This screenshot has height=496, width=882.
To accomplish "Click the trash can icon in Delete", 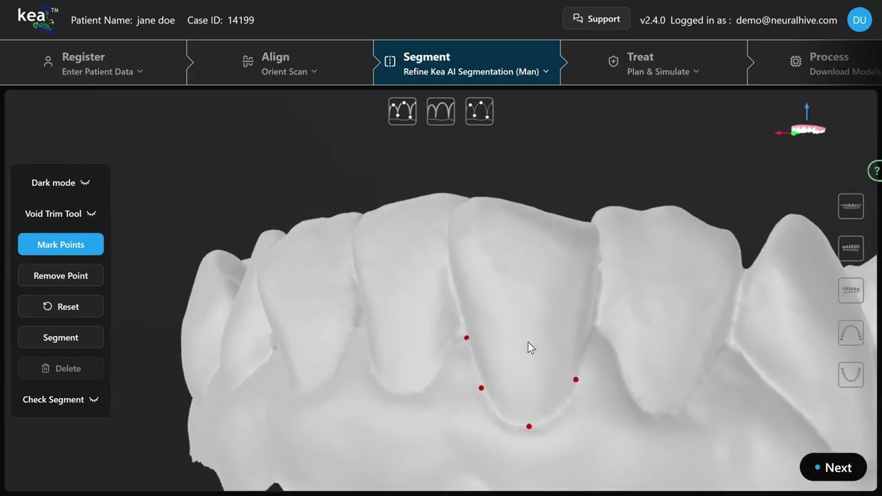I will tap(45, 369).
